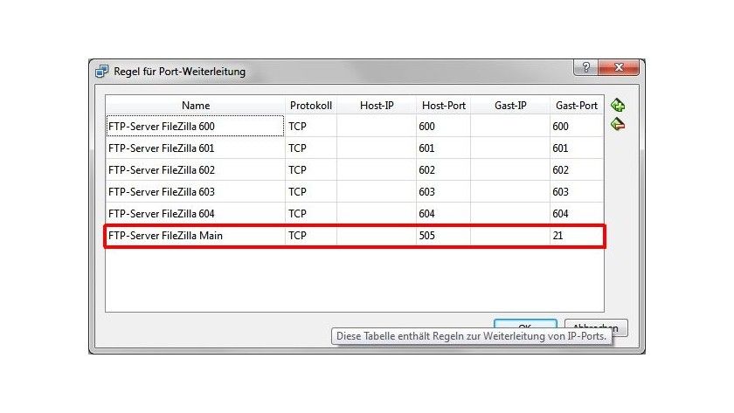Click TCP protocol cell of FileZilla 601 row

pyautogui.click(x=311, y=148)
